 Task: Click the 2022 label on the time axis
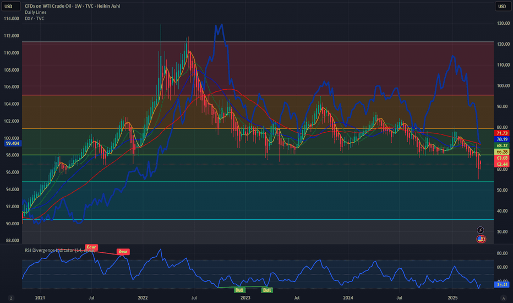(143, 297)
